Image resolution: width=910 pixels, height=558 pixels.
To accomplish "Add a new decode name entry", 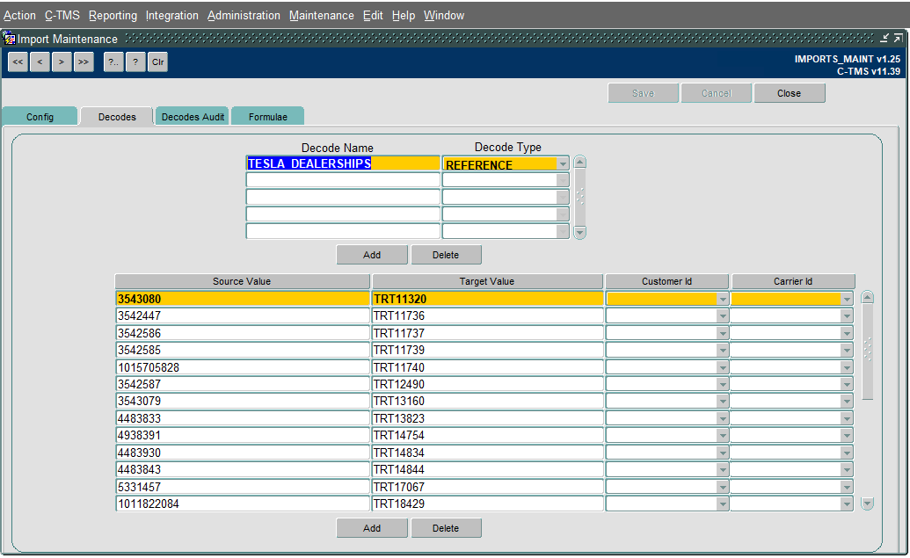I will click(372, 255).
